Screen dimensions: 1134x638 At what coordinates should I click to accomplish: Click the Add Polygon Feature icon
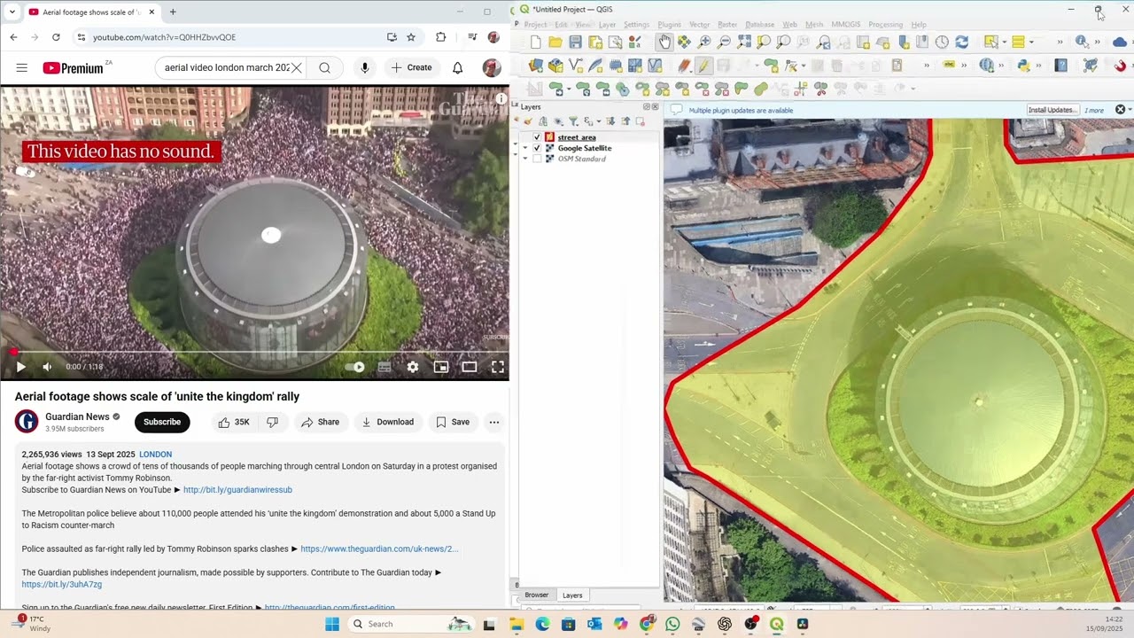coord(771,65)
